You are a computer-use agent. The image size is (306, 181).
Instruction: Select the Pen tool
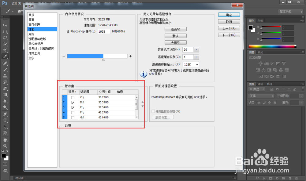click(x=5, y=114)
